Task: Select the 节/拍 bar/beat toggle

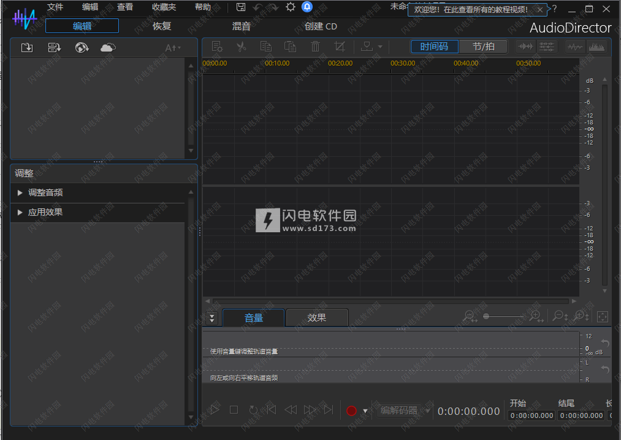Action: pyautogui.click(x=483, y=47)
